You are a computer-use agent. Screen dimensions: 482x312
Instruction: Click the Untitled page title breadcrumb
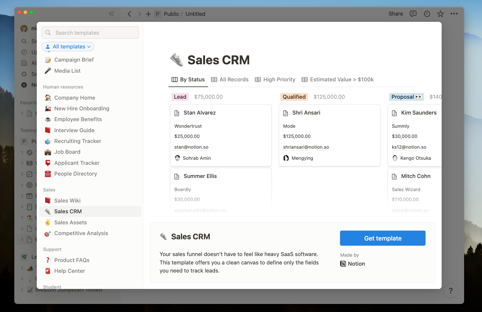195,14
